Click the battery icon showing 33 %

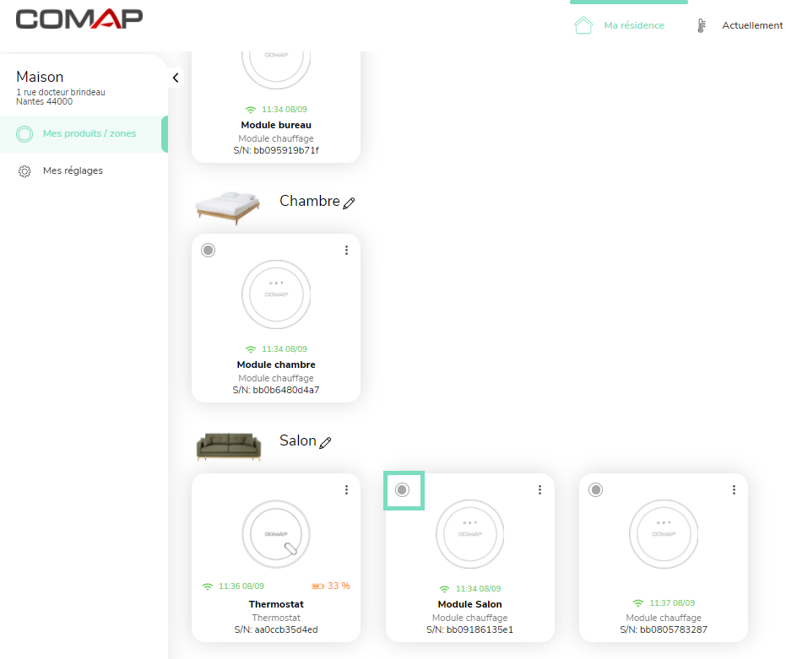[317, 586]
